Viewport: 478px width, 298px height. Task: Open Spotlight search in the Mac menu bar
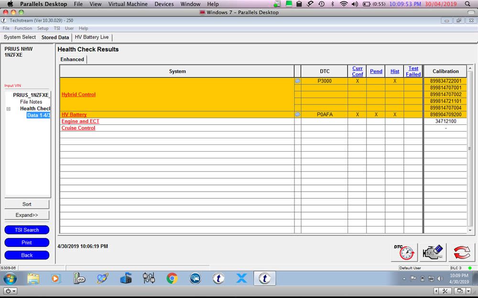[x=467, y=4]
